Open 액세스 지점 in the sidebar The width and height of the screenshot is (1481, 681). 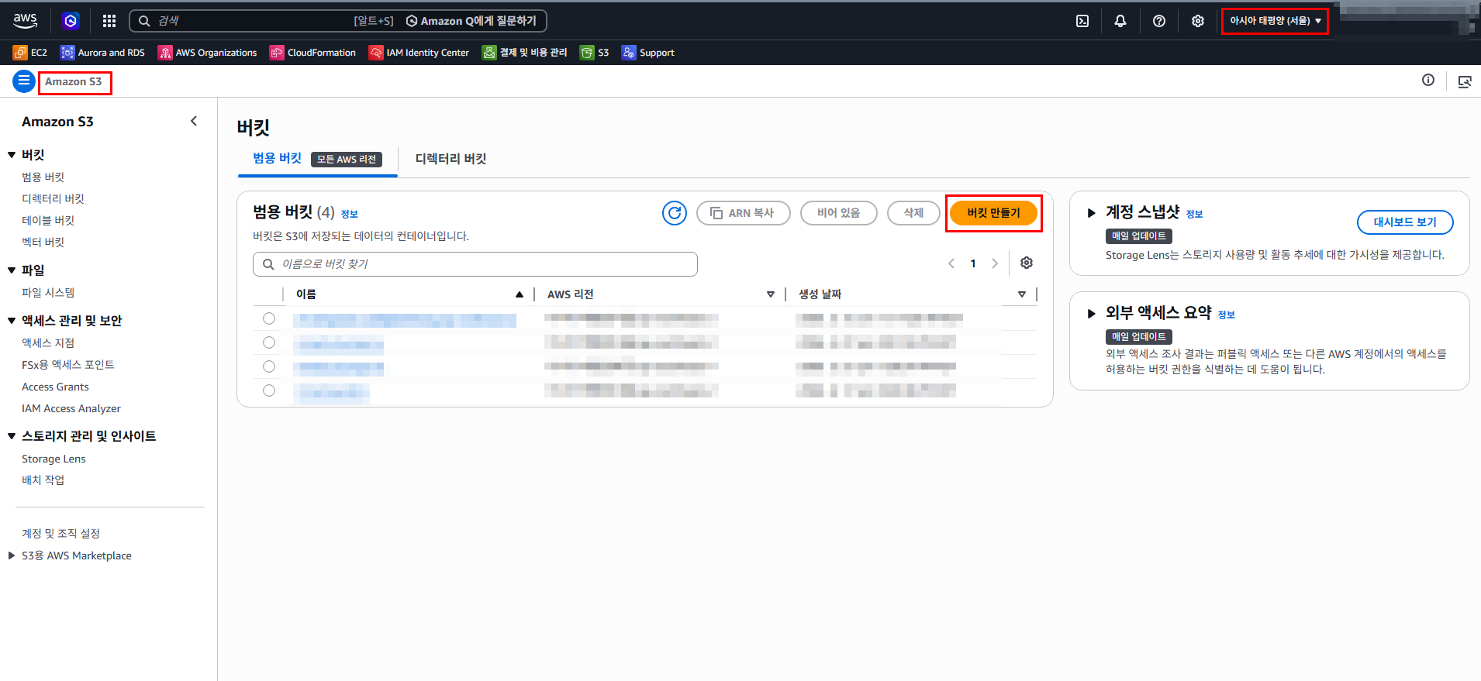(x=48, y=343)
